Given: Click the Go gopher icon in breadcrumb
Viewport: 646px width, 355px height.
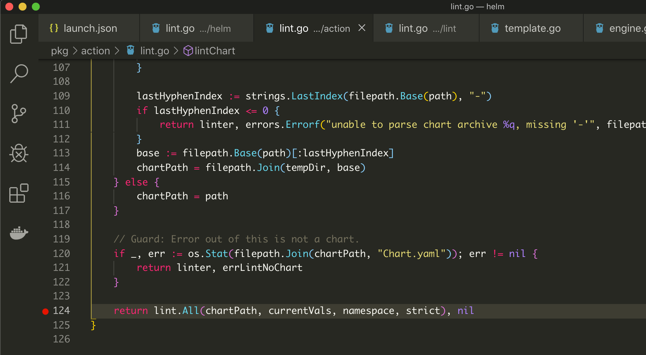Looking at the screenshot, I should [x=131, y=50].
